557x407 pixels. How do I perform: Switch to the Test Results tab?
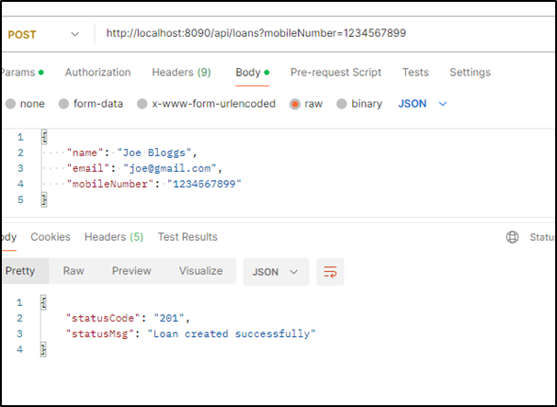click(x=188, y=236)
